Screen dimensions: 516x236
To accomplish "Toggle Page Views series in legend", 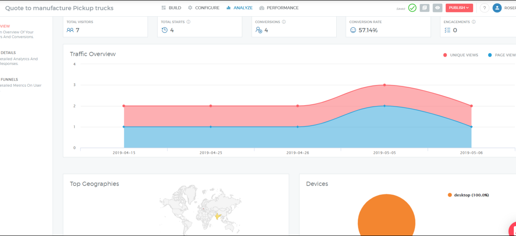I will [x=502, y=55].
